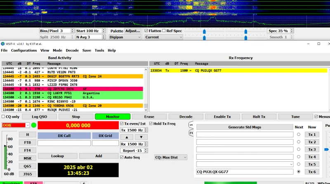Open the CQ: Max Dist dropdown
Viewport: 330px width, 184px height.
[x=170, y=157]
